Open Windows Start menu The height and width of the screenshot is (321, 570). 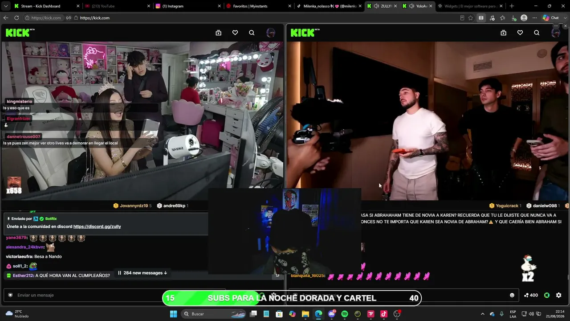pyautogui.click(x=174, y=314)
